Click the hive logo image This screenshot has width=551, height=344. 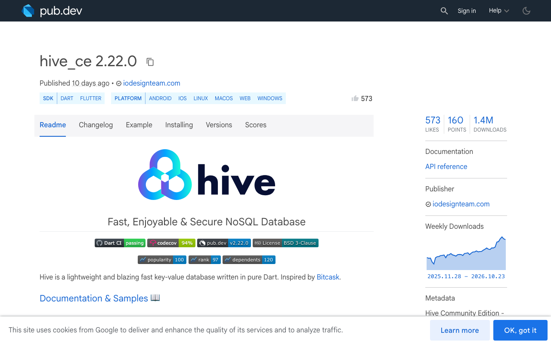click(207, 175)
